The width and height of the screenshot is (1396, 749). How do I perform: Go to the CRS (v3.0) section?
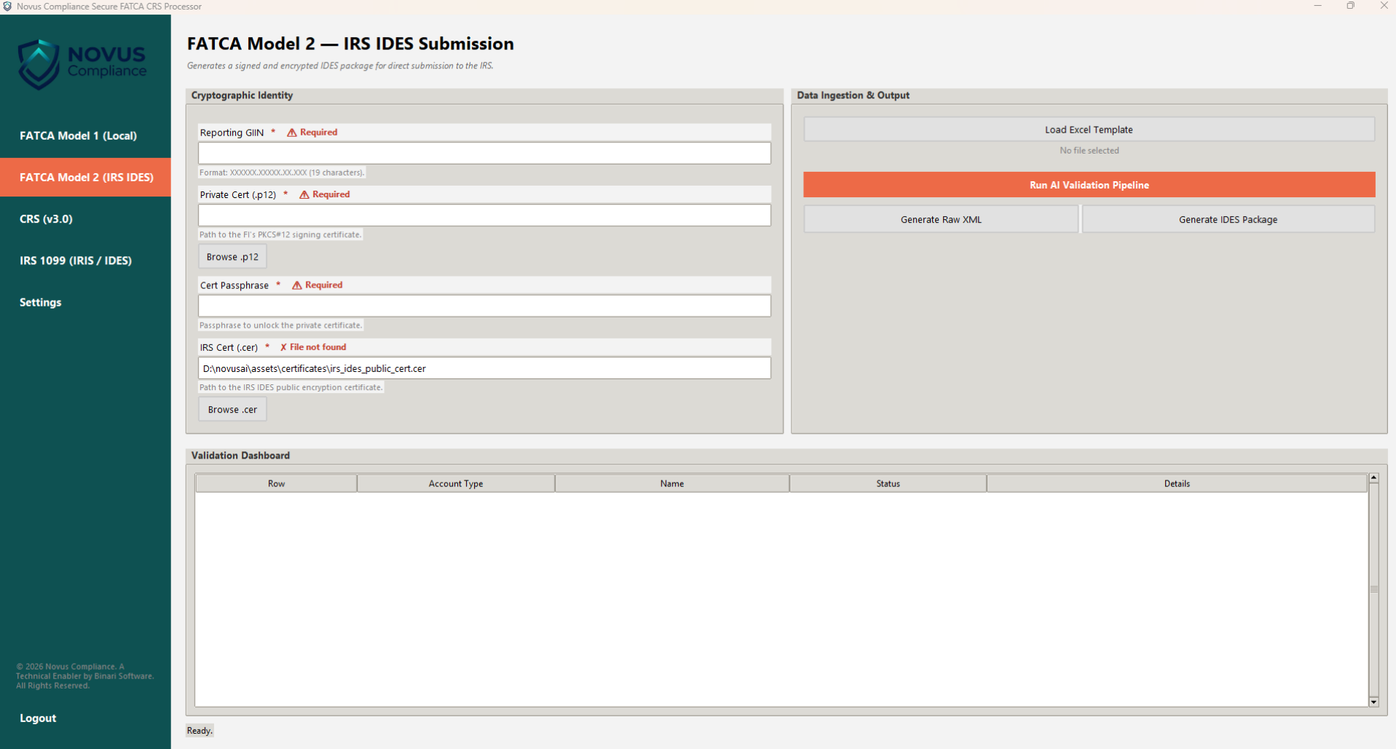tap(85, 218)
